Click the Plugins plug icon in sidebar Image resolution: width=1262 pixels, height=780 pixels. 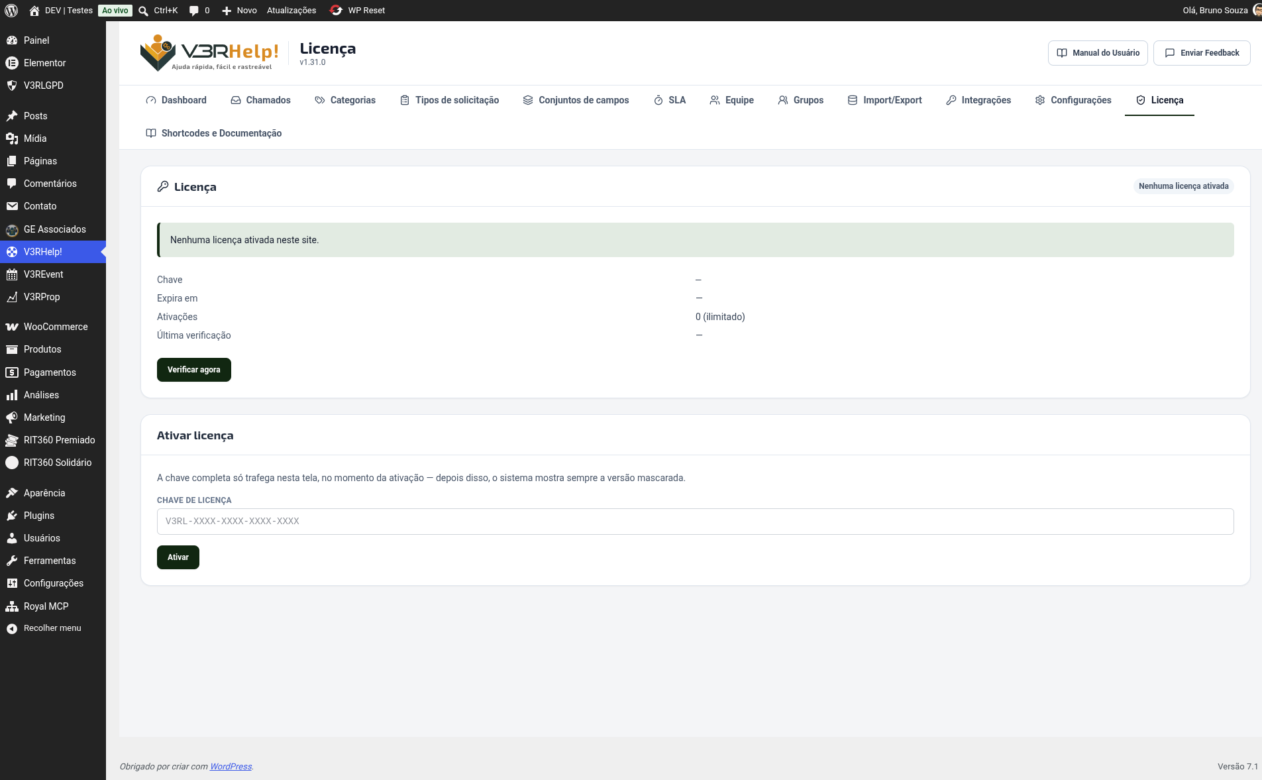[12, 516]
